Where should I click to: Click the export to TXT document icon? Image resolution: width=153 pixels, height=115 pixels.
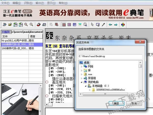click(21, 24)
